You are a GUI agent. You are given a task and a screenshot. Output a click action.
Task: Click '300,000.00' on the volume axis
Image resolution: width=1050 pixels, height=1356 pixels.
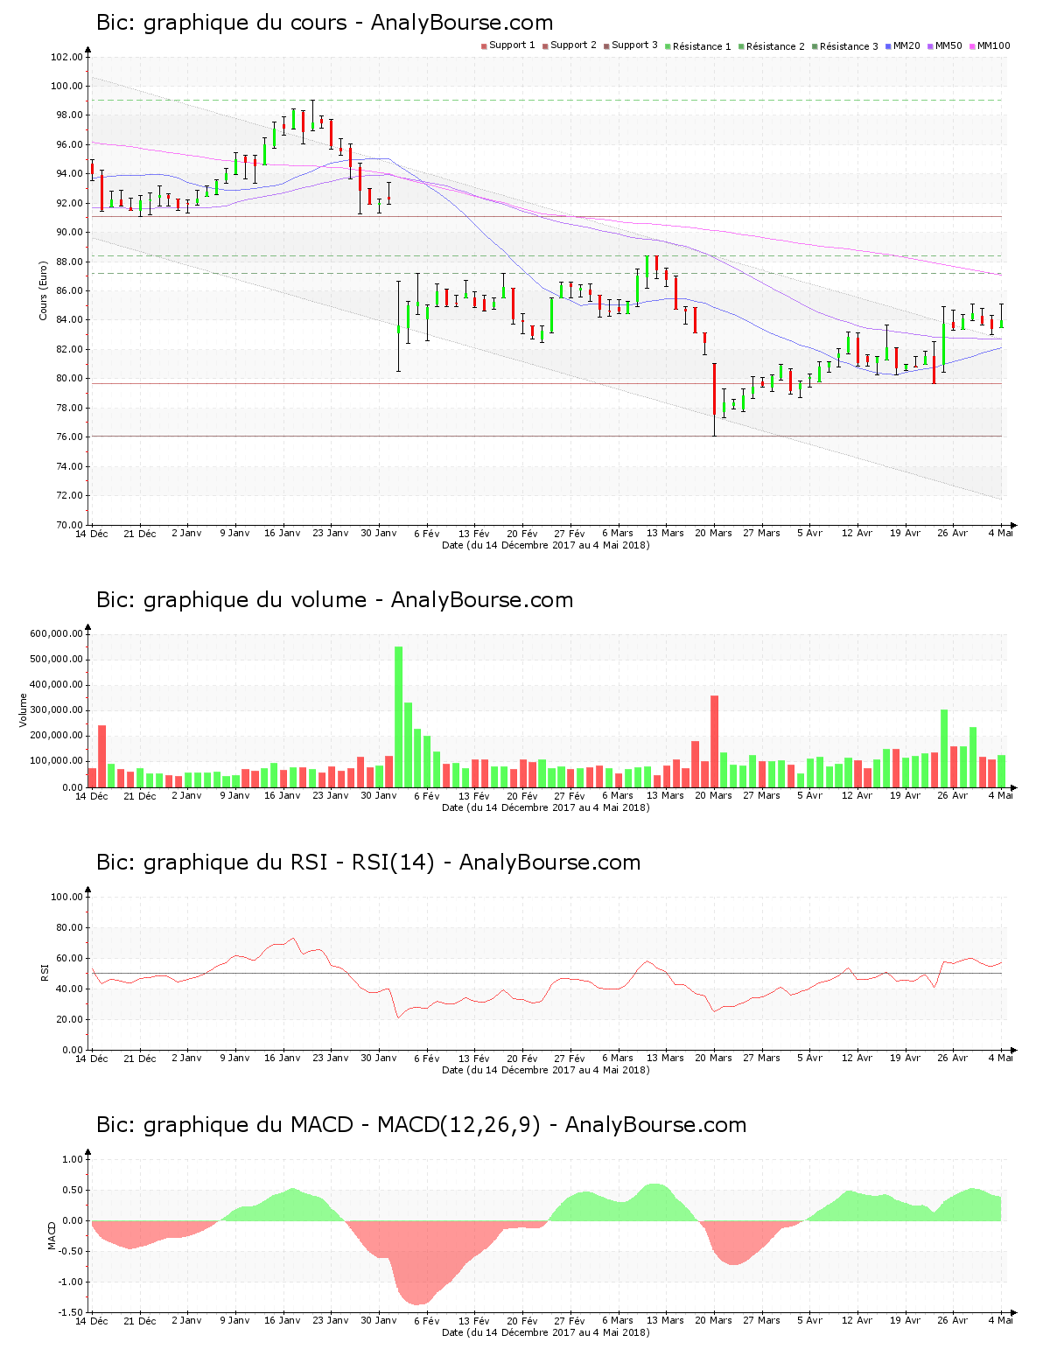tap(56, 710)
